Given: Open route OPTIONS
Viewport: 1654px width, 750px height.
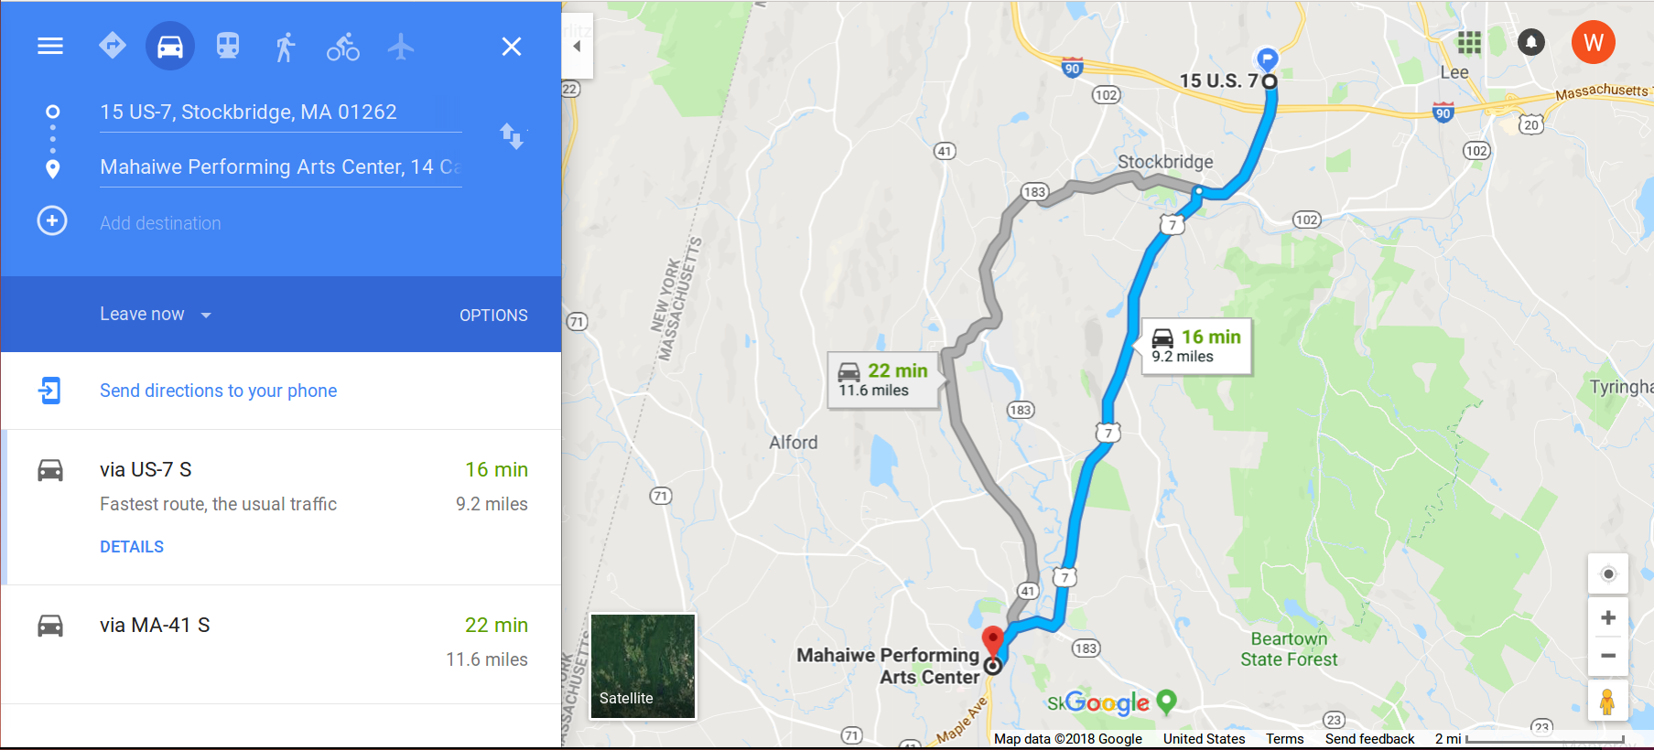Looking at the screenshot, I should click(x=493, y=315).
